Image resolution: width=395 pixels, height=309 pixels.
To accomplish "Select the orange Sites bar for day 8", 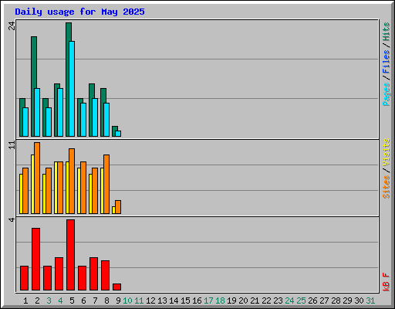I will 106,184.
